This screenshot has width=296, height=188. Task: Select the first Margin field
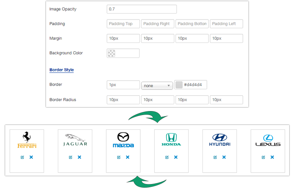[x=123, y=38]
